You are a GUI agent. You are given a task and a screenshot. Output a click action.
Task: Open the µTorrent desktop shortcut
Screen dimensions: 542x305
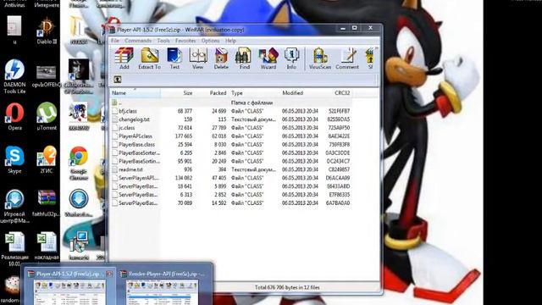pos(47,116)
